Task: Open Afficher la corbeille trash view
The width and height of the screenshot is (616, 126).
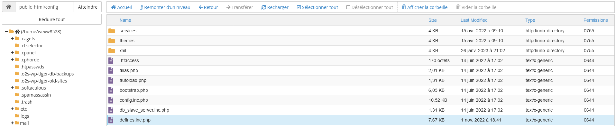Action: tap(425, 7)
